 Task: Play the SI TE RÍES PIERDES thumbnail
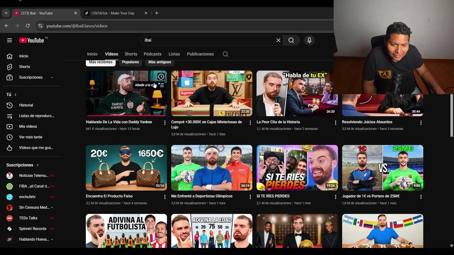point(297,168)
